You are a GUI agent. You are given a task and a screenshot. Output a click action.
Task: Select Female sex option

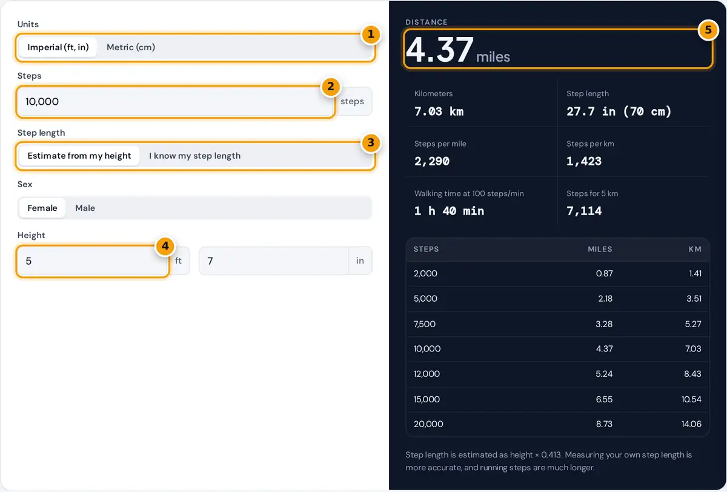[42, 208]
